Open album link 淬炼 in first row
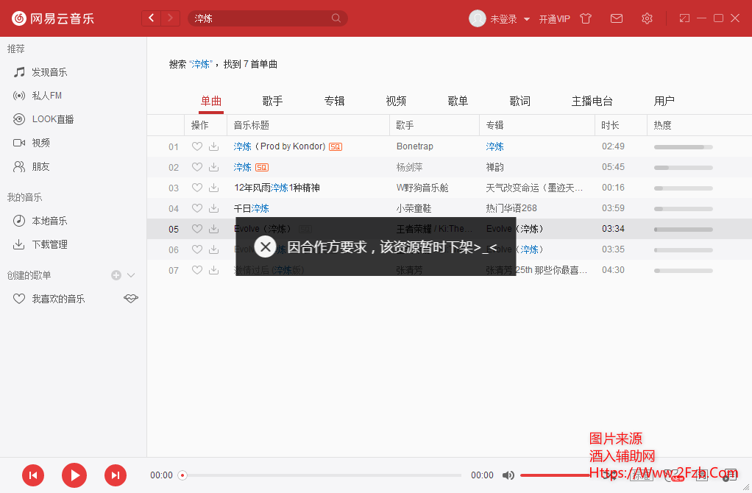752x493 pixels. [x=494, y=146]
